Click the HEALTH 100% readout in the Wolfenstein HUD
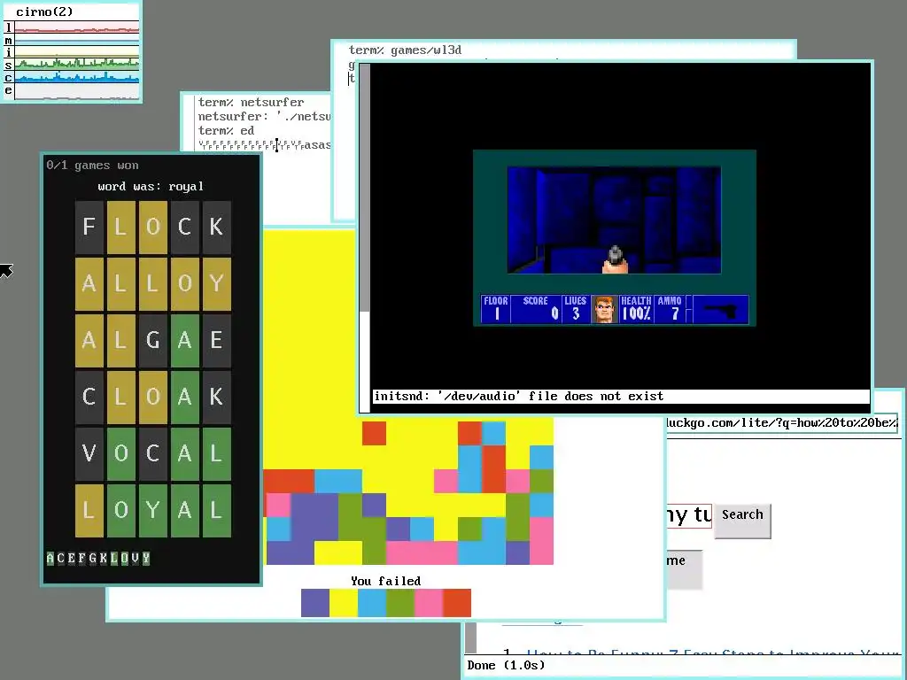Image resolution: width=907 pixels, height=680 pixels. click(636, 309)
